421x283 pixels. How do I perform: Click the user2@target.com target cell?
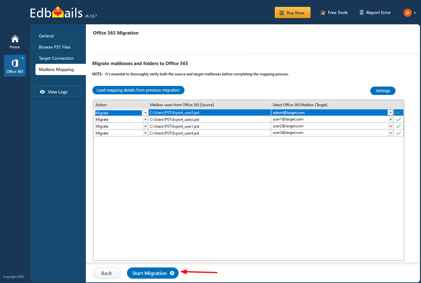pyautogui.click(x=330, y=126)
